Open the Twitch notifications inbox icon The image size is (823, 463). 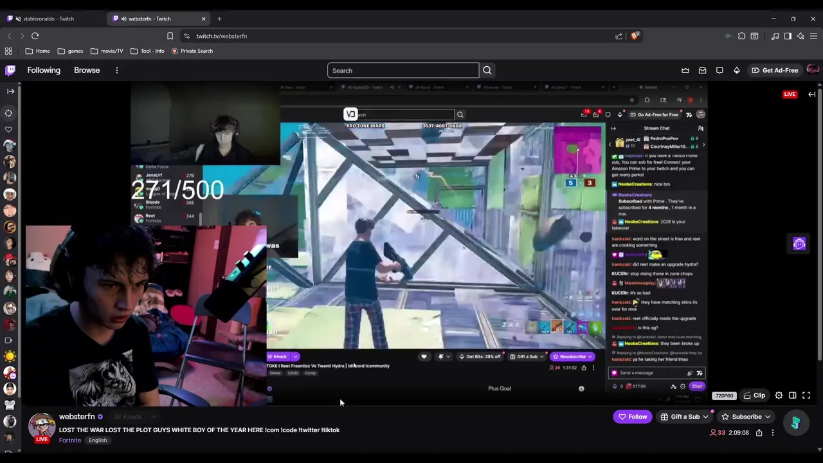(702, 70)
